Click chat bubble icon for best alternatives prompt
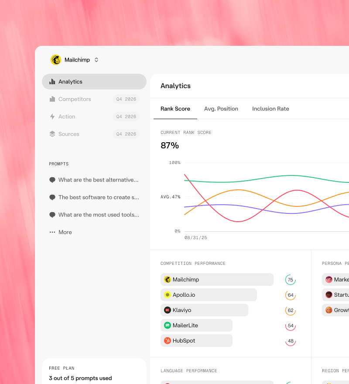The height and width of the screenshot is (384, 349). [52, 180]
